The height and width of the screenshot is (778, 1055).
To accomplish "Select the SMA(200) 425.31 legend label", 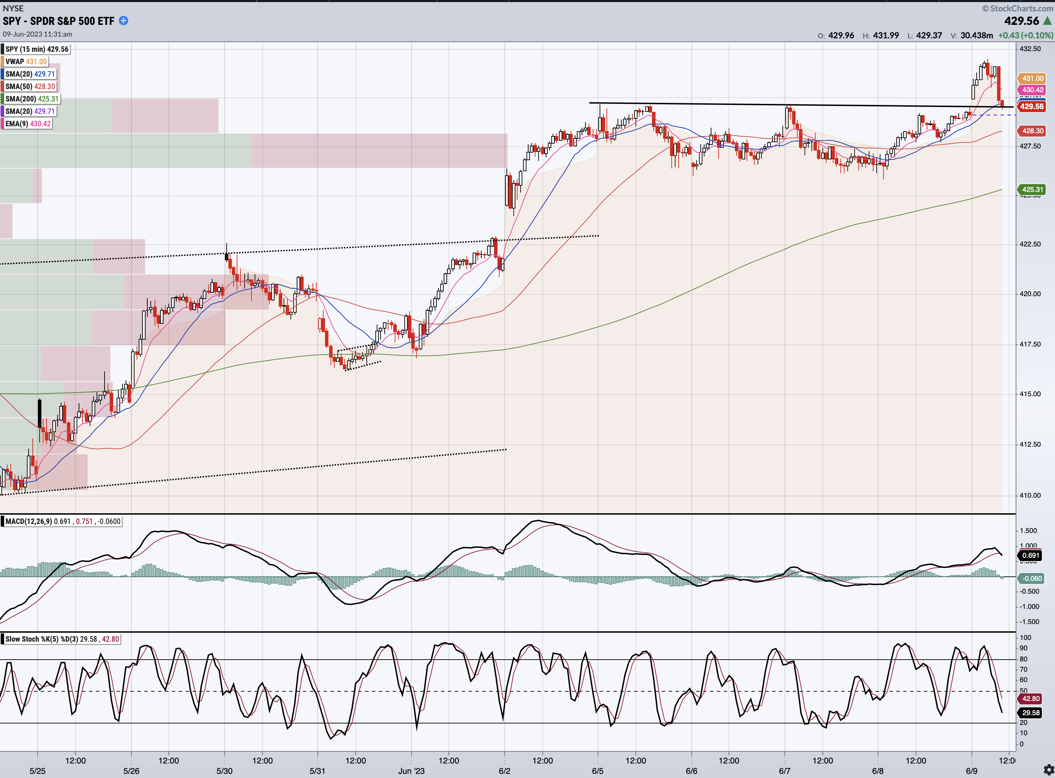I will 31,99.
